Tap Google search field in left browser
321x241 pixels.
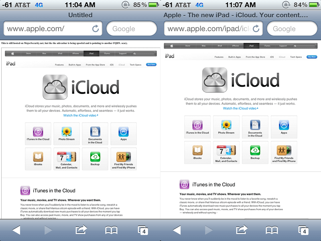[x=132, y=29]
